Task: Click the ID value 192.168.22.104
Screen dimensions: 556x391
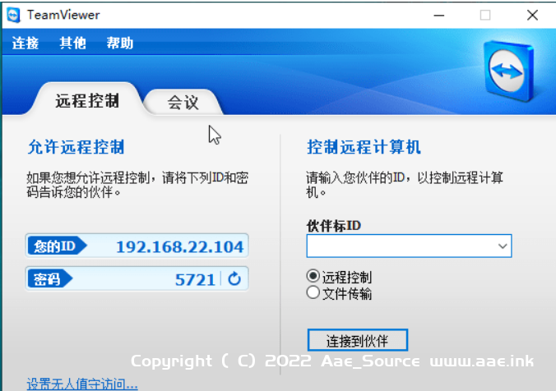Action: click(180, 246)
